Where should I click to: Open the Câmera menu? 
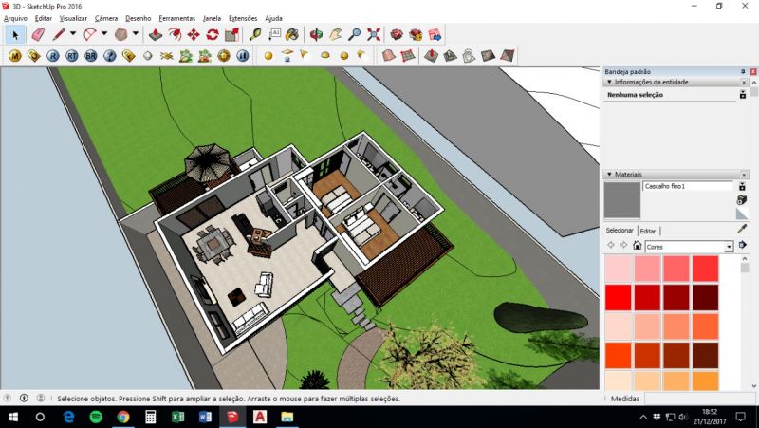click(105, 18)
